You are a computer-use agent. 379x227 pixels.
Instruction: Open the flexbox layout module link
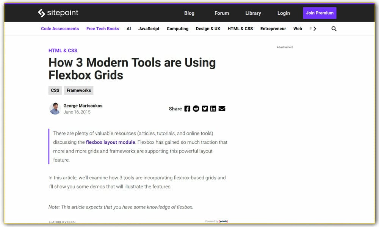(x=110, y=142)
